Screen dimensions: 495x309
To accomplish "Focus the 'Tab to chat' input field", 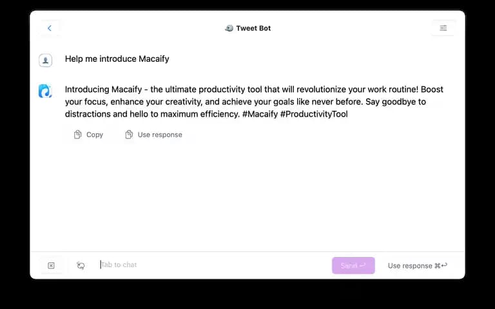I will point(213,265).
